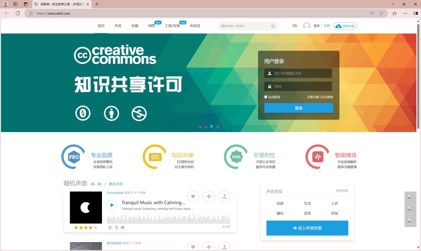Open the browser workspaces icon
The width and height of the screenshot is (421, 251).
tap(15, 4)
